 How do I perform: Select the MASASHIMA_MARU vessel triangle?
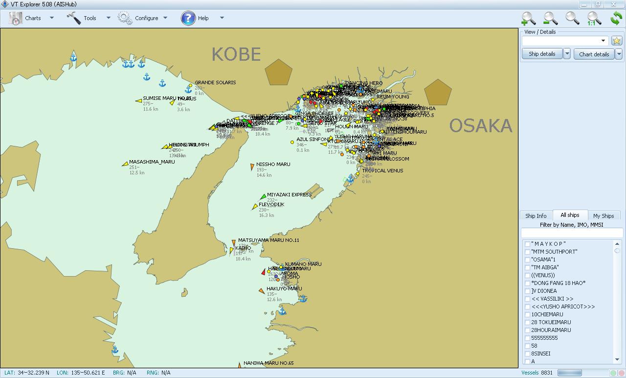click(125, 164)
